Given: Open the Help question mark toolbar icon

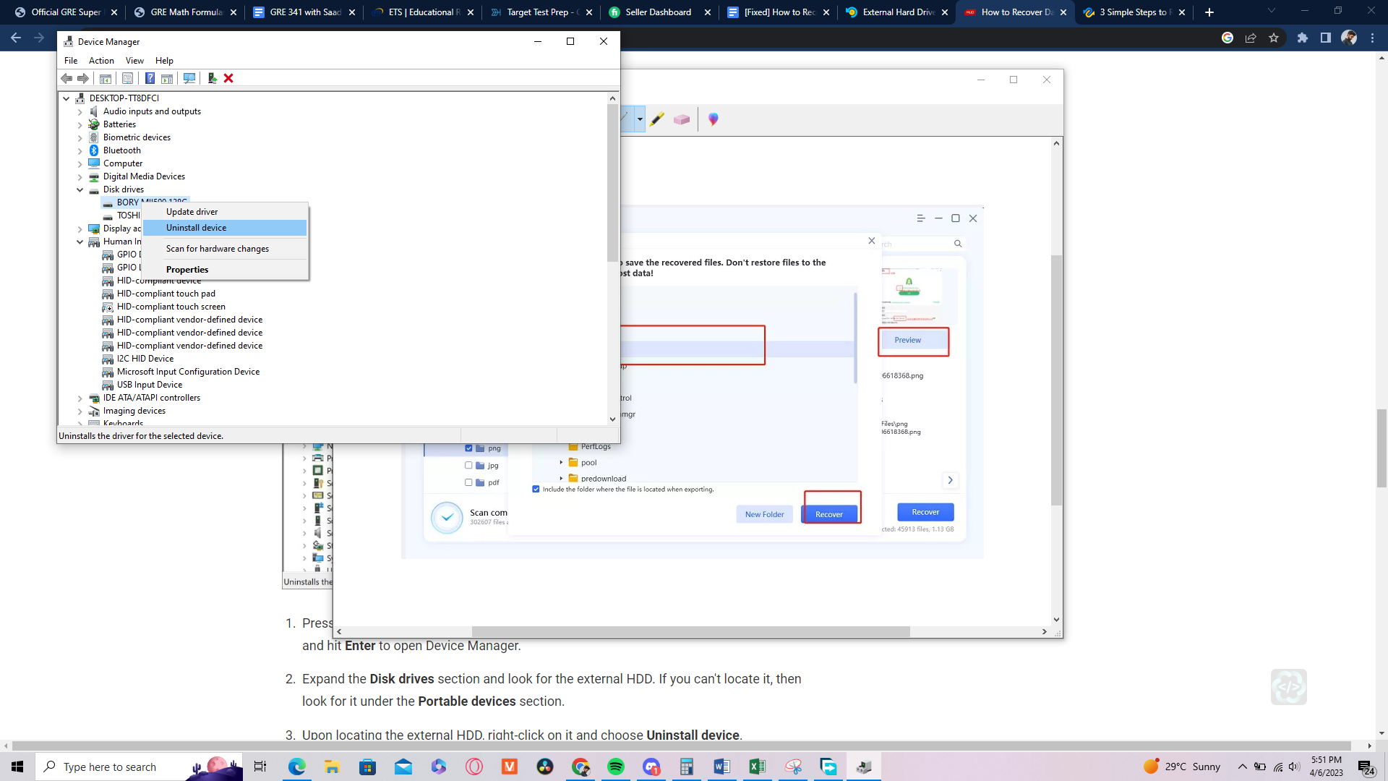Looking at the screenshot, I should [150, 78].
